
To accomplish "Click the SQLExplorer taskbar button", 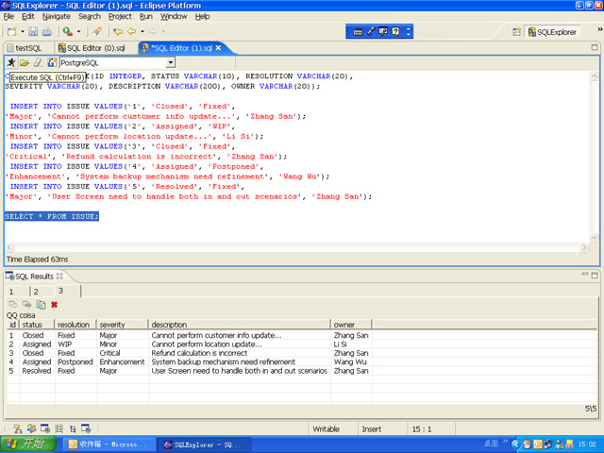I will point(204,445).
